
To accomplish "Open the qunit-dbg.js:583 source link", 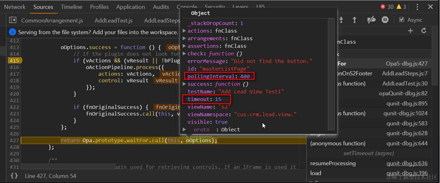I will point(407,123).
